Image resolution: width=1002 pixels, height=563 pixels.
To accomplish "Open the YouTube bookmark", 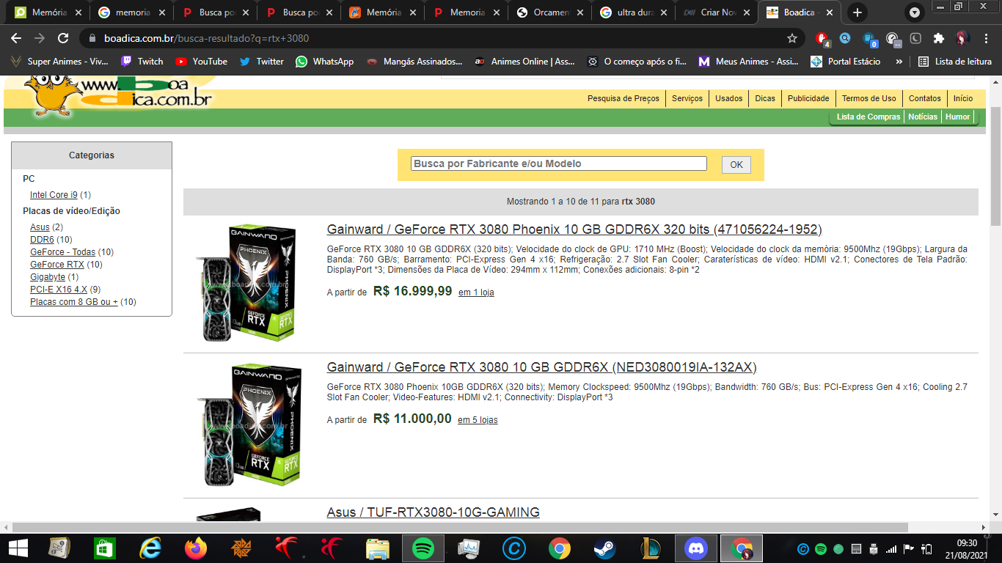I will 201,62.
